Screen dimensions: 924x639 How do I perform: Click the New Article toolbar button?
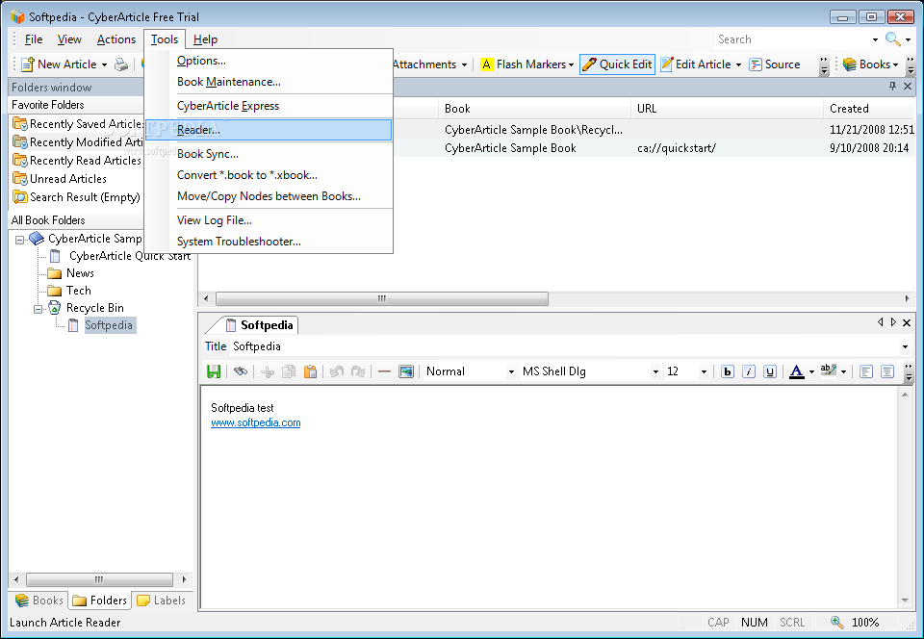(x=59, y=64)
